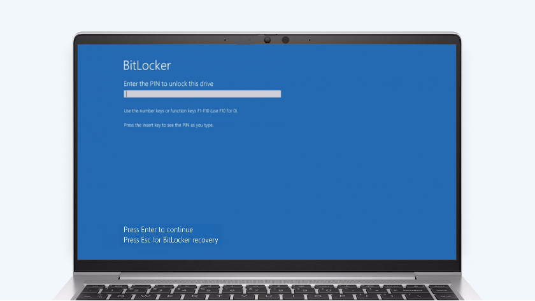Screen dimensions: 535x301
Task: Click the BitLocker title heading
Action: click(x=146, y=66)
